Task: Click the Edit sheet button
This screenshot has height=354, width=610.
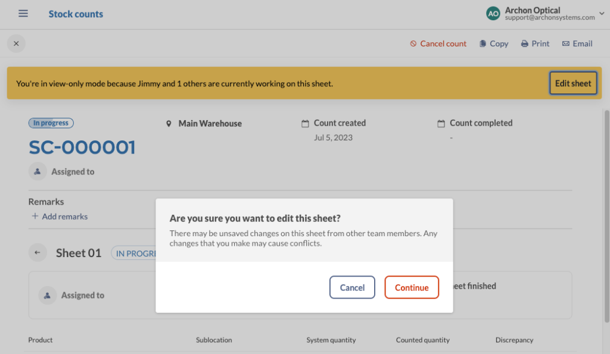Action: pos(572,83)
